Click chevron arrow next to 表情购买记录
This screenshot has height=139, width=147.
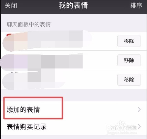click(139, 126)
